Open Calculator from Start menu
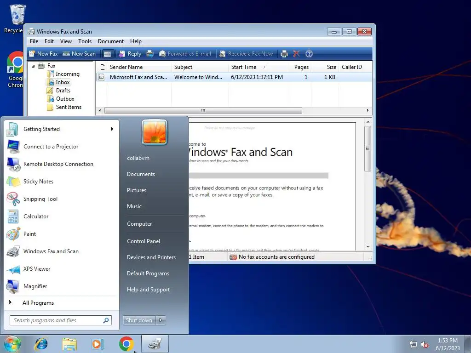Image resolution: width=471 pixels, height=353 pixels. pos(60,216)
